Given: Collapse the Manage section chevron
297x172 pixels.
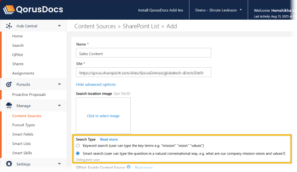Looking at the screenshot, I should coord(60,106).
